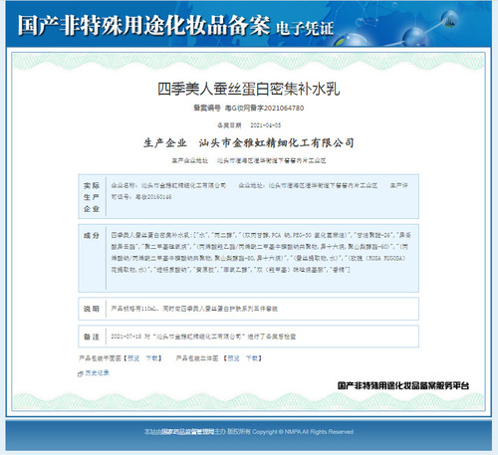This screenshot has width=498, height=455.
Task: Click the 备注 remarks row
Action: click(x=249, y=337)
